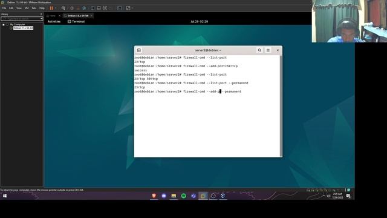
Task: Click the GNOME clock Jul 29 02:29
Action: tap(199, 22)
